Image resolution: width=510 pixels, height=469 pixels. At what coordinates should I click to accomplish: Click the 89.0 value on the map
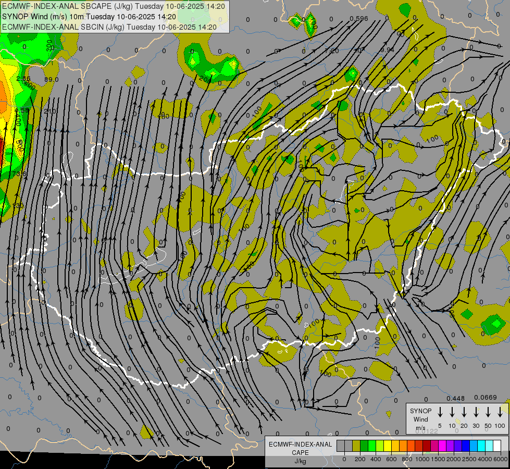(x=52, y=79)
